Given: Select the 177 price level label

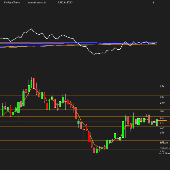Looking at the screenshot, I should click(x=162, y=123).
